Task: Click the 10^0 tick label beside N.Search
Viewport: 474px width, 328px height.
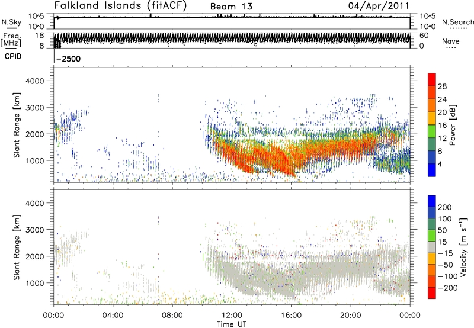Action: [x=427, y=27]
